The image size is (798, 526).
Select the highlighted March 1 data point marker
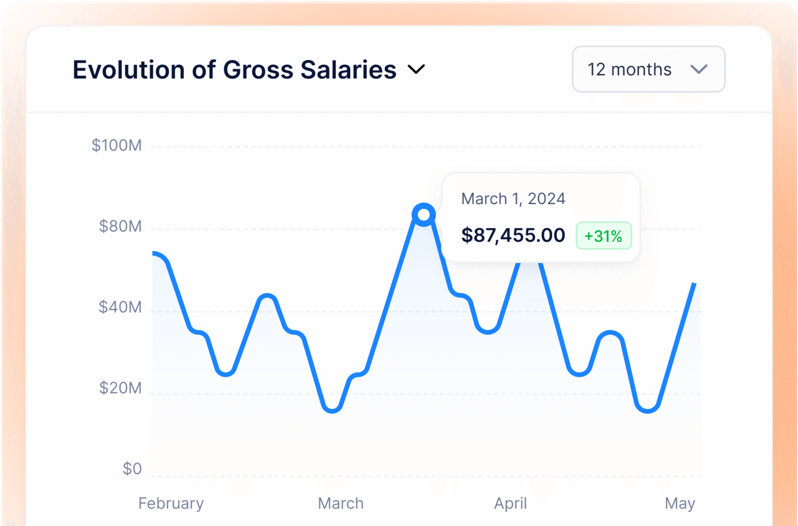pos(424,214)
